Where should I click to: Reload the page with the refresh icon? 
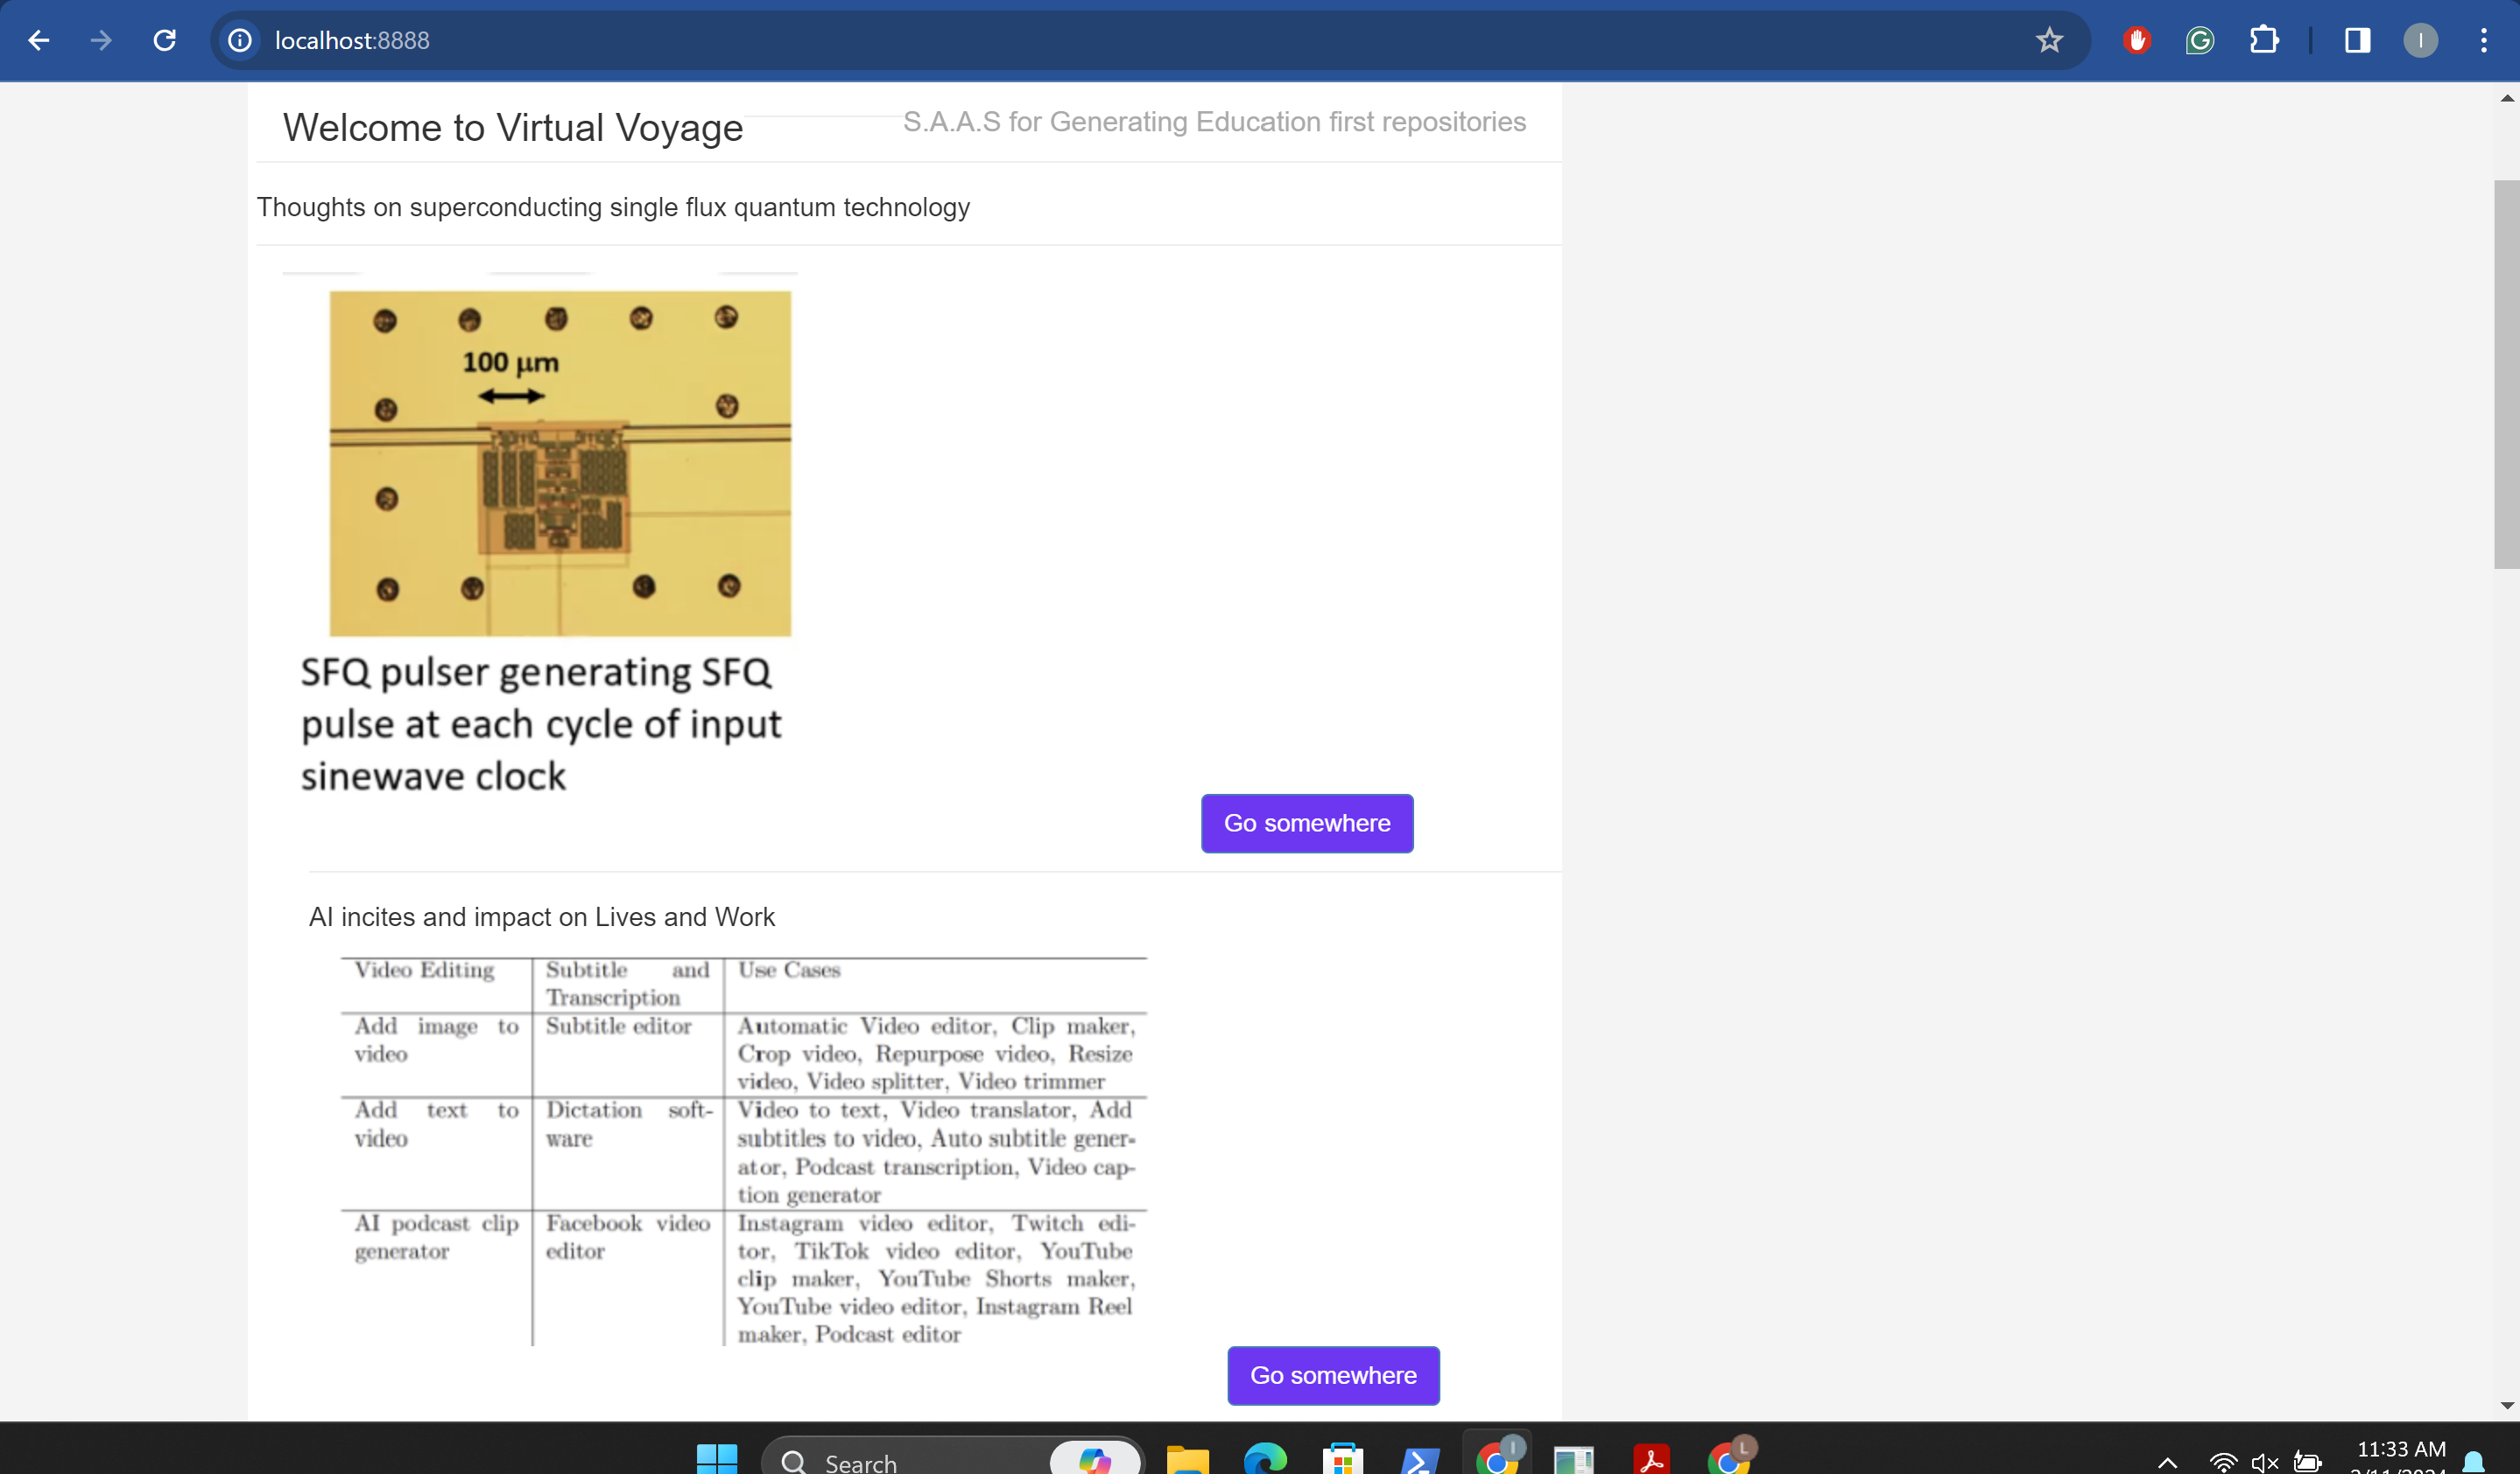165,40
